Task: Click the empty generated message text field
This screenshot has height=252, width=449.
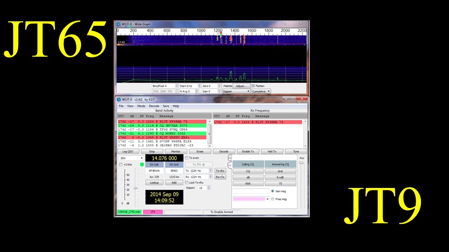Action: click(251, 191)
